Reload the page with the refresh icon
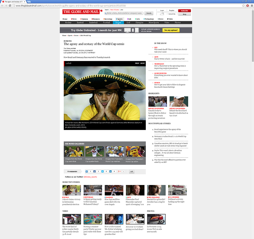 [10, 6]
